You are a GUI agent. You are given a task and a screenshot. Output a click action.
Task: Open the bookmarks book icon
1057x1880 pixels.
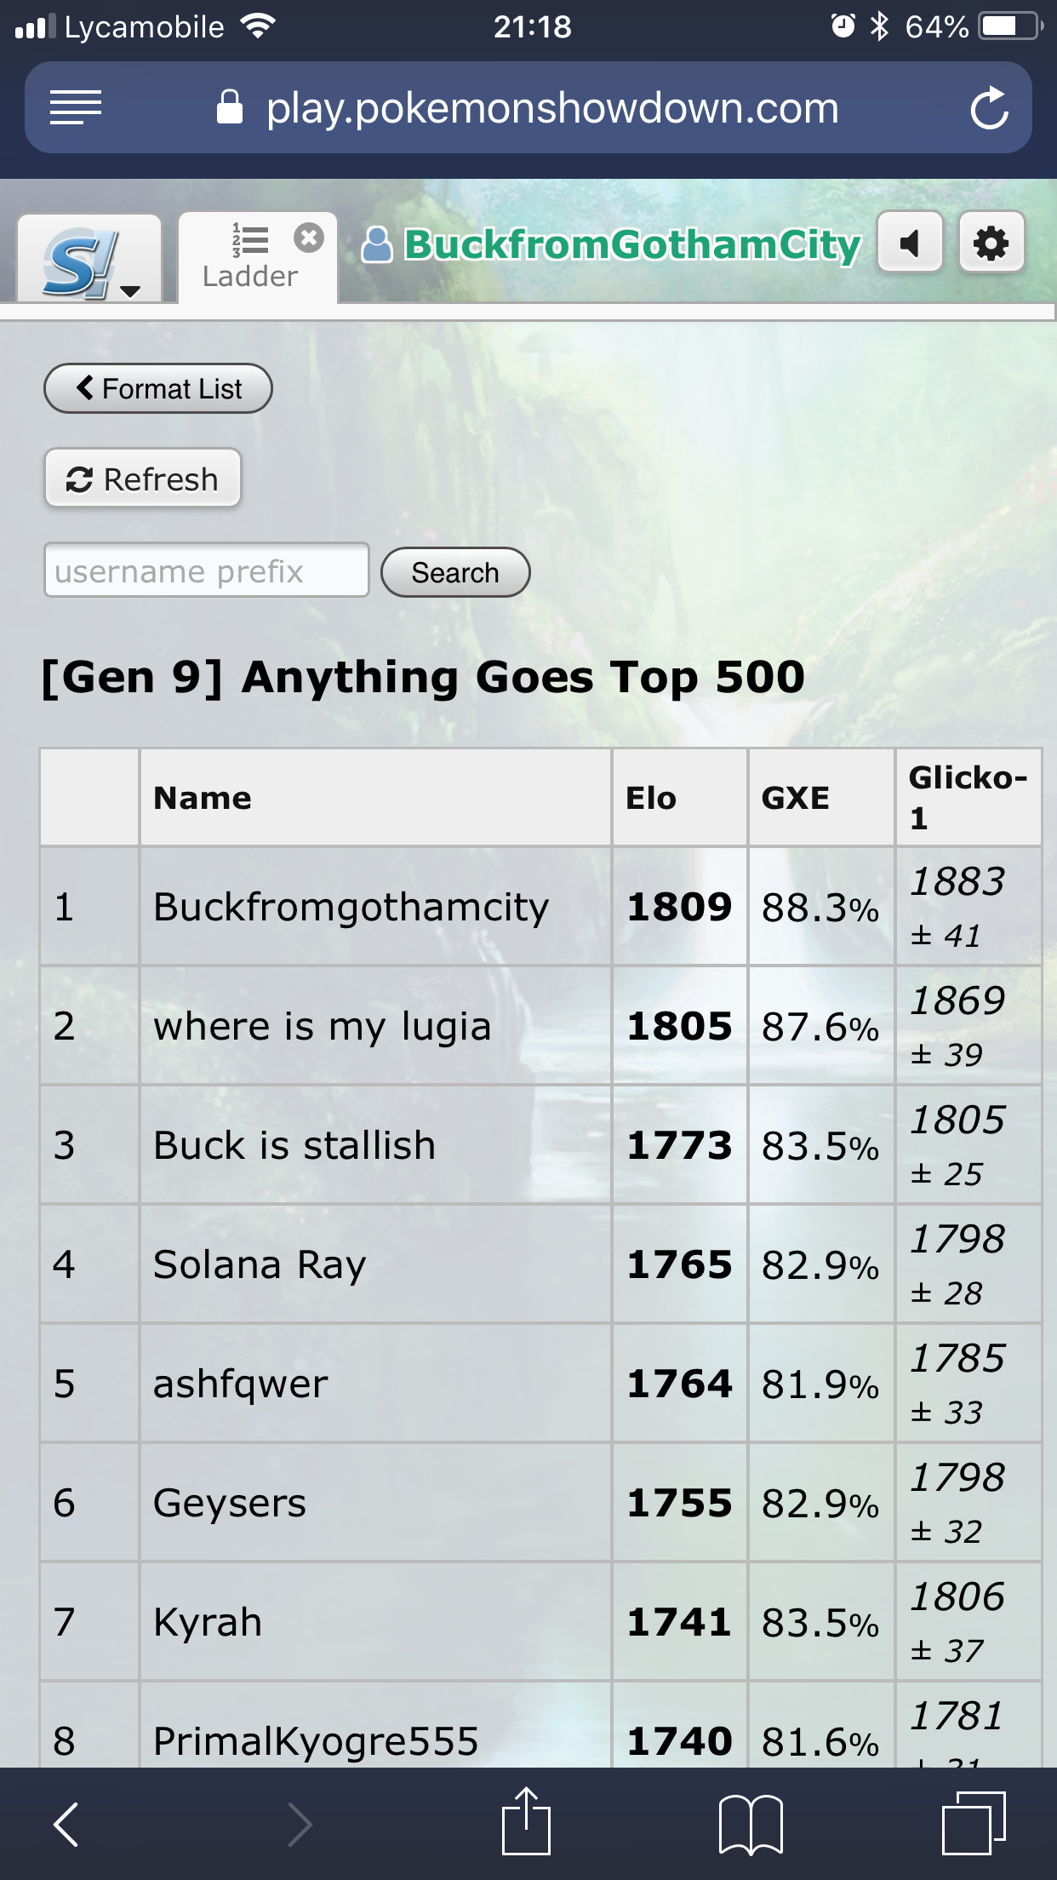click(751, 1824)
